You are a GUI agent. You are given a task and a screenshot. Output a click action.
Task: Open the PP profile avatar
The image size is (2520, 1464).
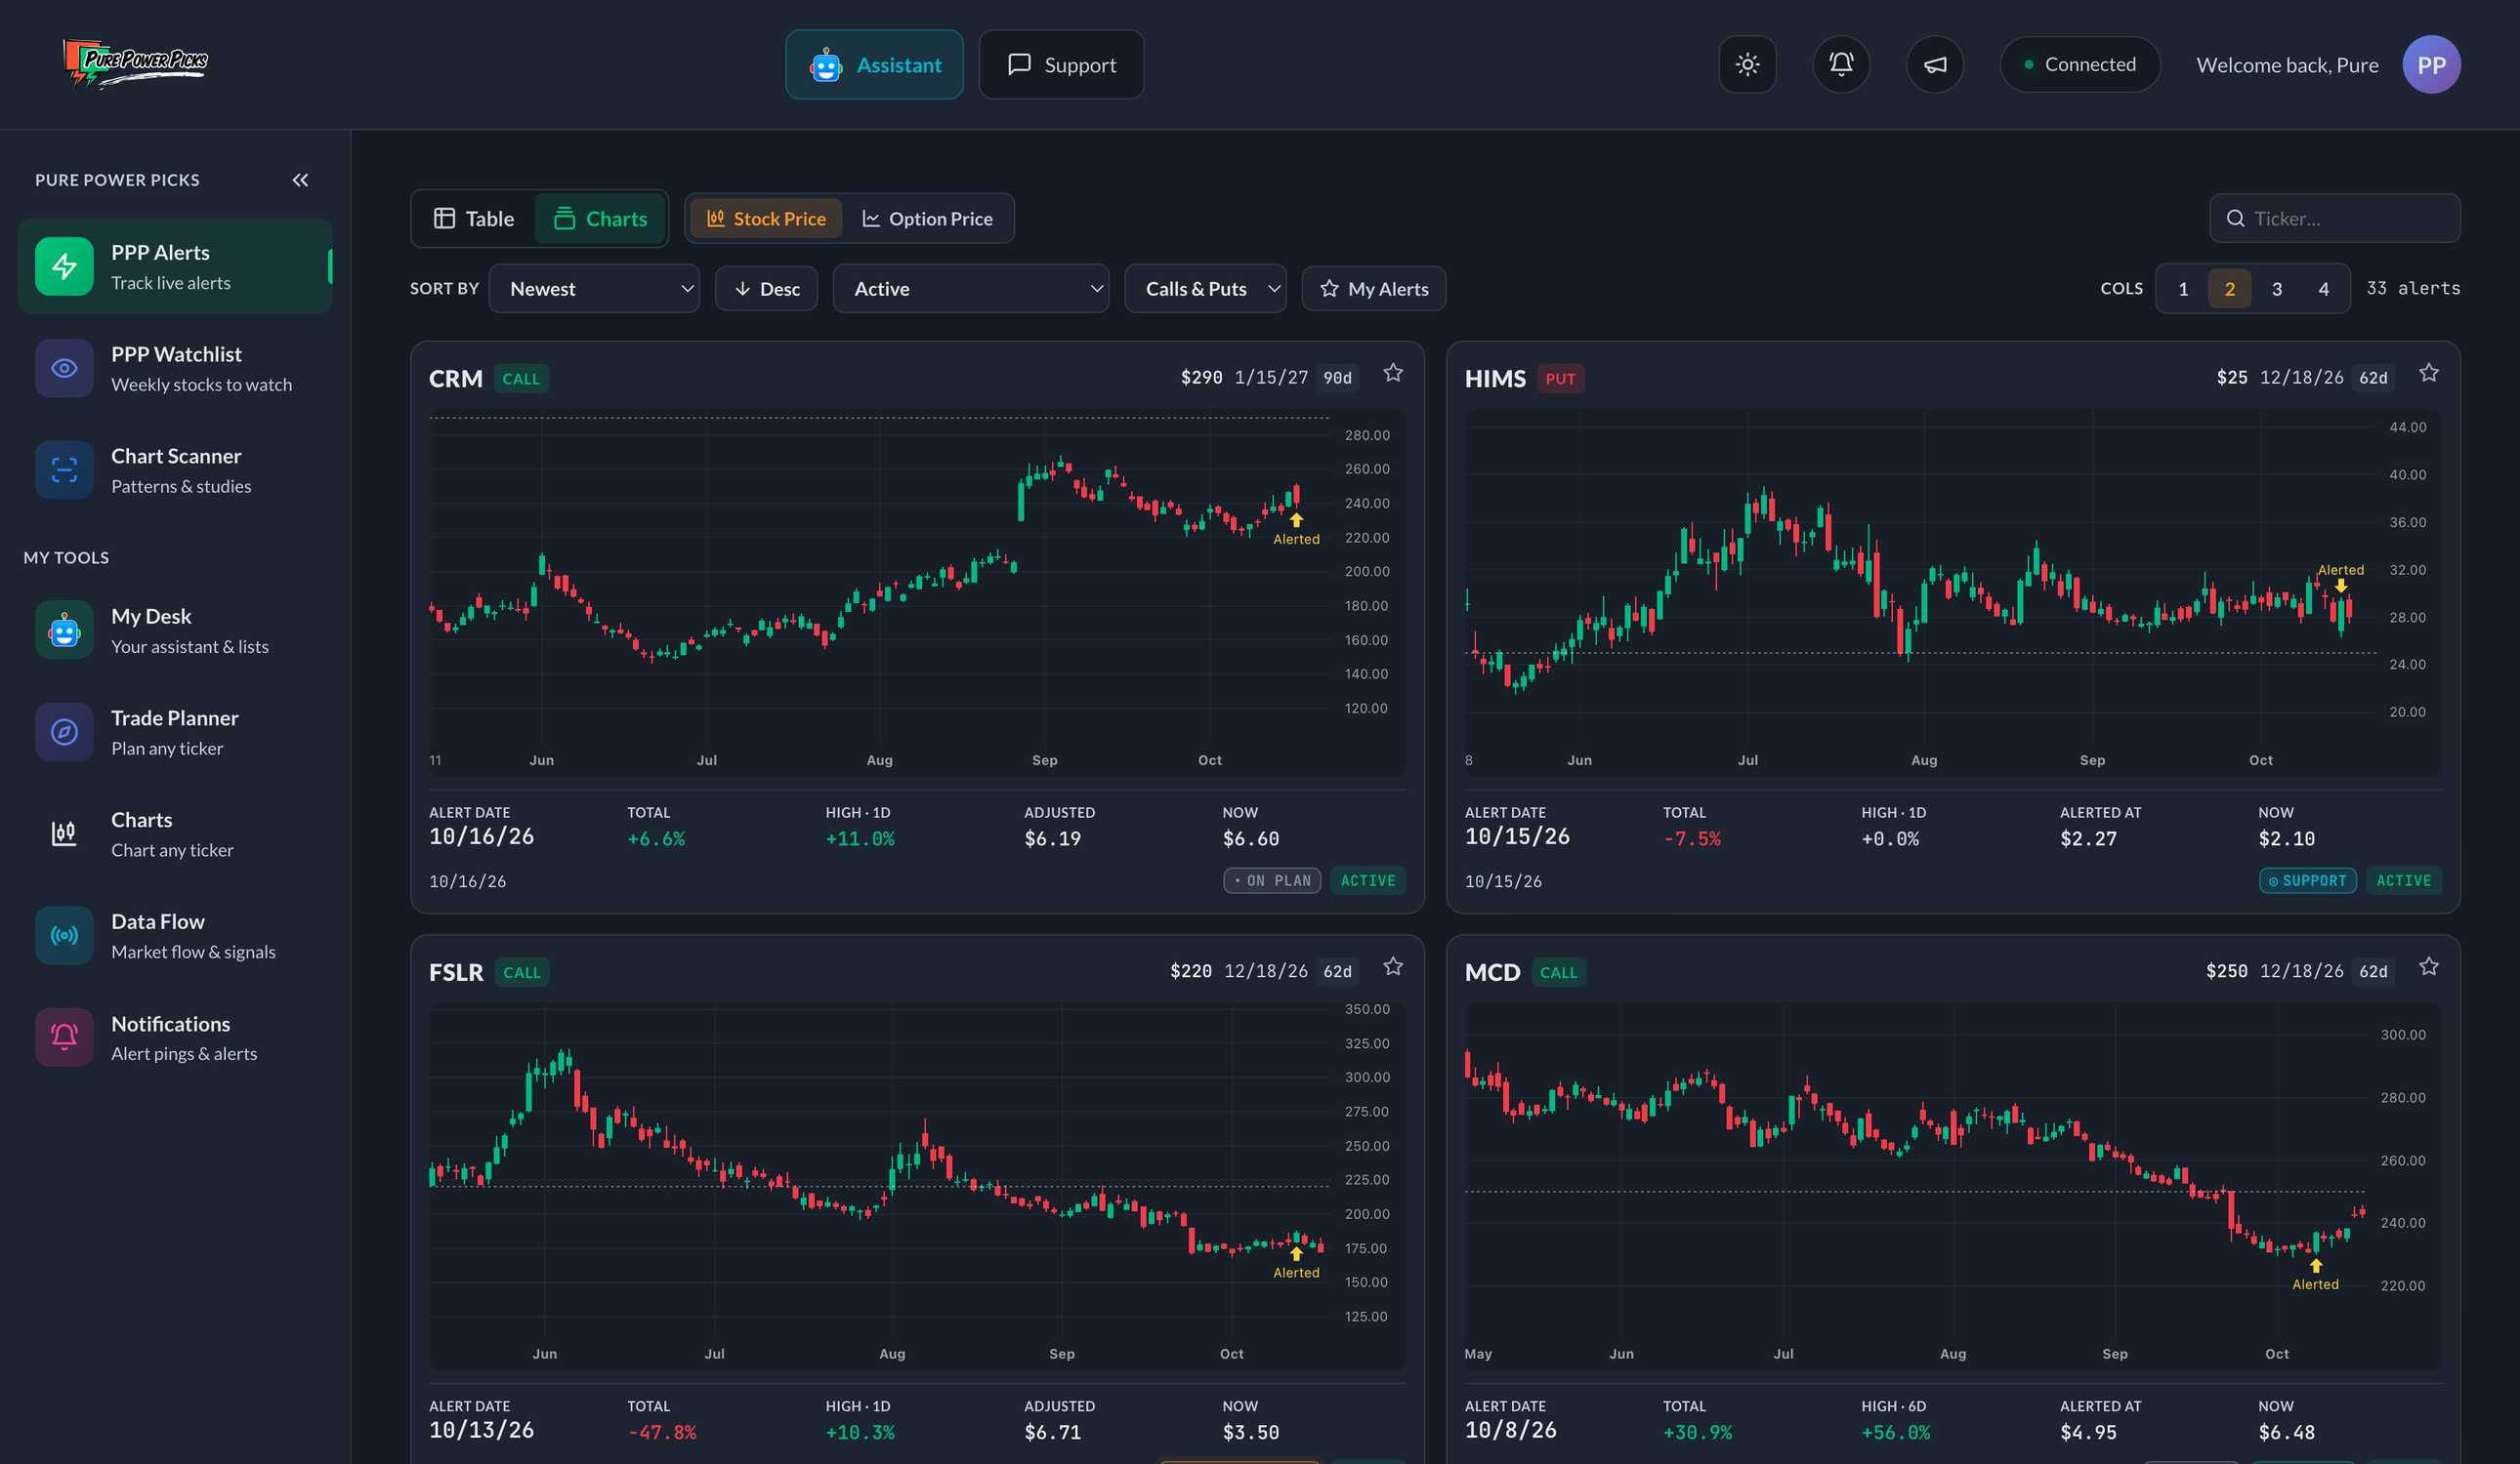tap(2431, 65)
